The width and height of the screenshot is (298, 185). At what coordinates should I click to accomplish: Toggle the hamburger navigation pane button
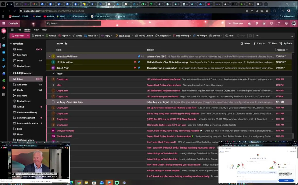[x=12, y=30]
